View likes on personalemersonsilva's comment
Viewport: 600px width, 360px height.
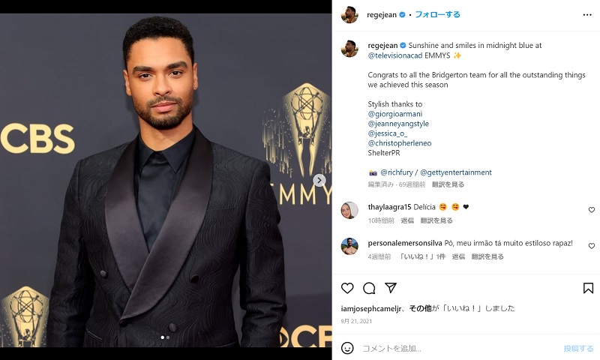[422, 256]
